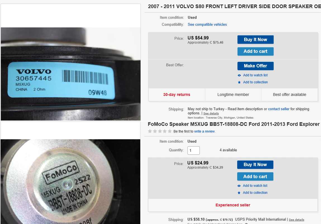Make Offer on Volvo speaker

point(256,66)
